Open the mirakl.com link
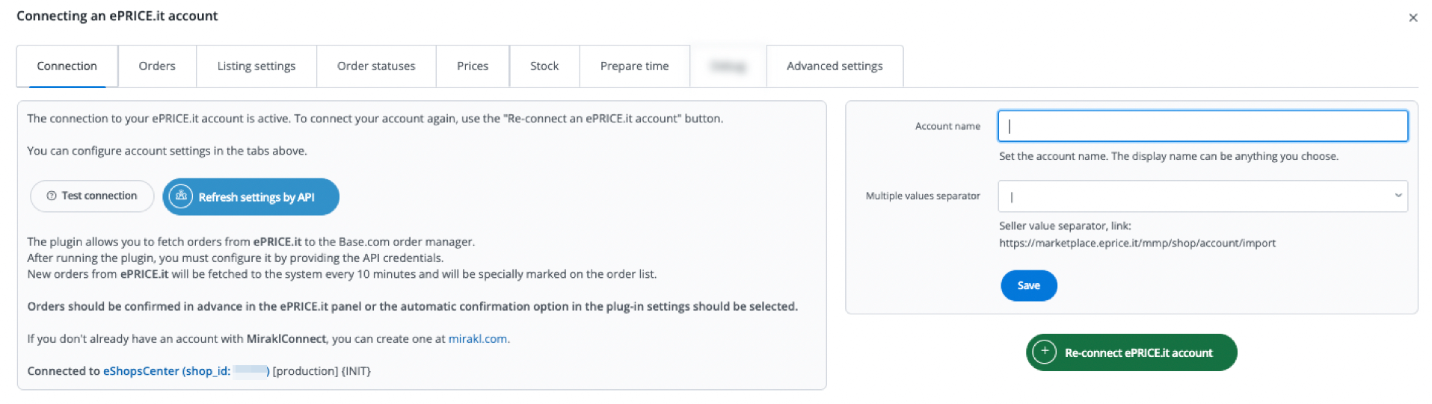 click(478, 339)
